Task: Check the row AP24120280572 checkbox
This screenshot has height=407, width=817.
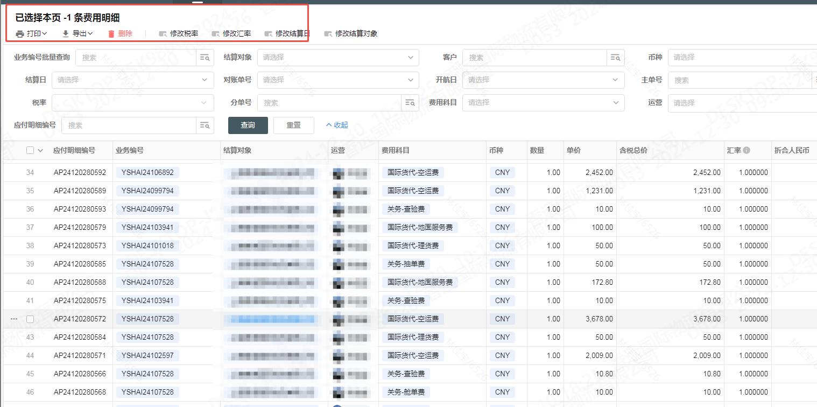Action: pyautogui.click(x=30, y=319)
